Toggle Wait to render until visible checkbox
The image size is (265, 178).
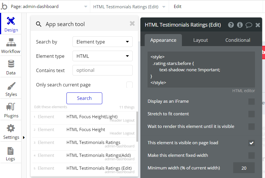coord(252,127)
